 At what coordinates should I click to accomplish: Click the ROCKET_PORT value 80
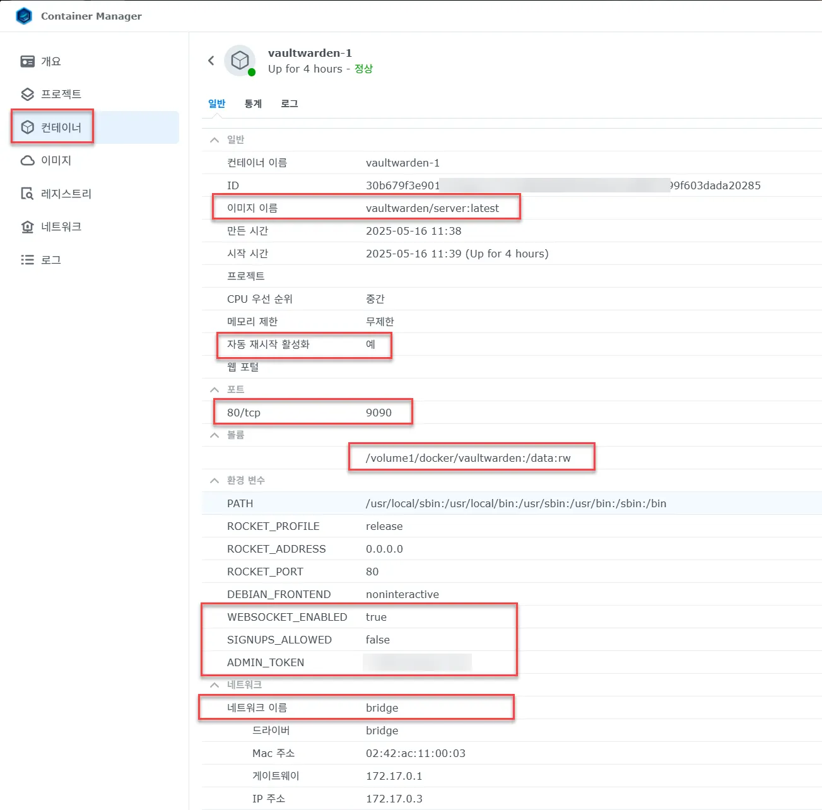pyautogui.click(x=372, y=572)
